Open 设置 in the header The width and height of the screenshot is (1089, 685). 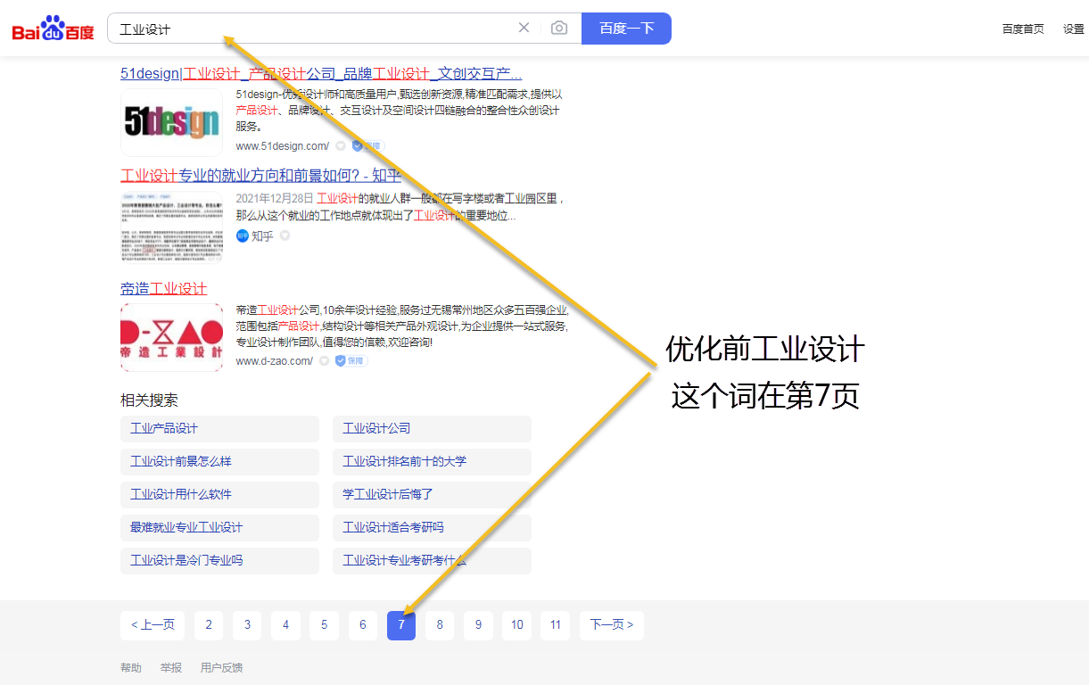[x=1074, y=29]
